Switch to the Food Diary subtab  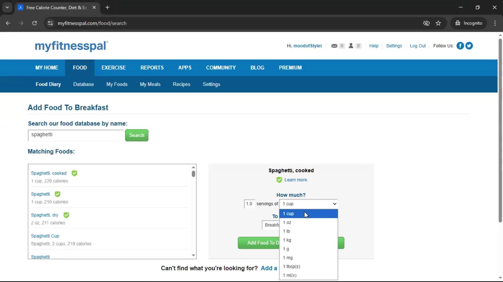click(48, 84)
